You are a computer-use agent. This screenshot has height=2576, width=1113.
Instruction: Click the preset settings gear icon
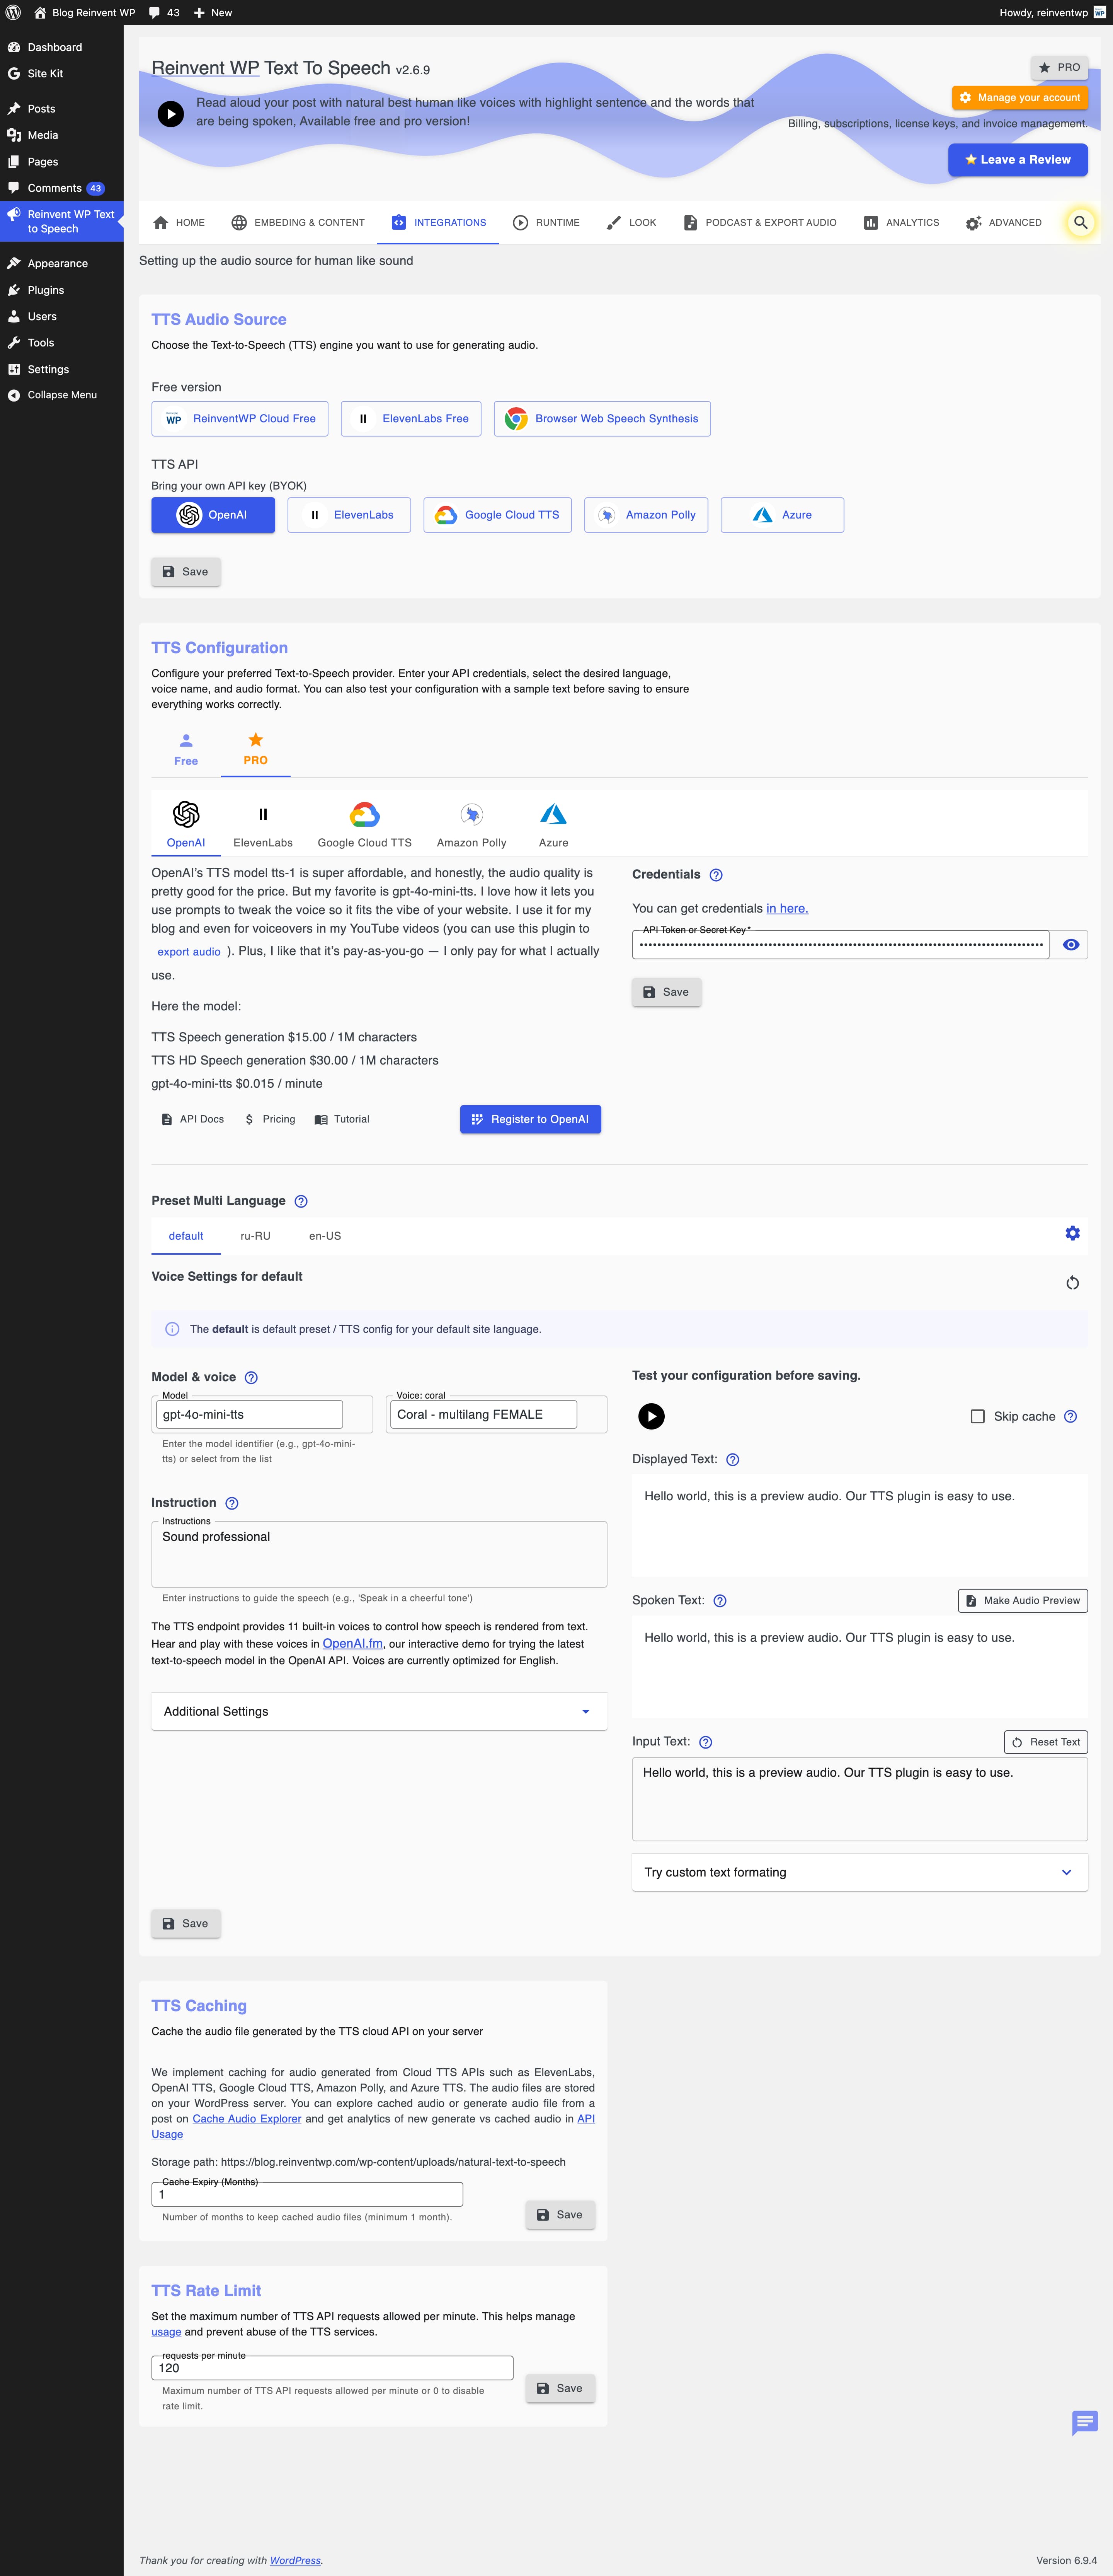(x=1072, y=1233)
